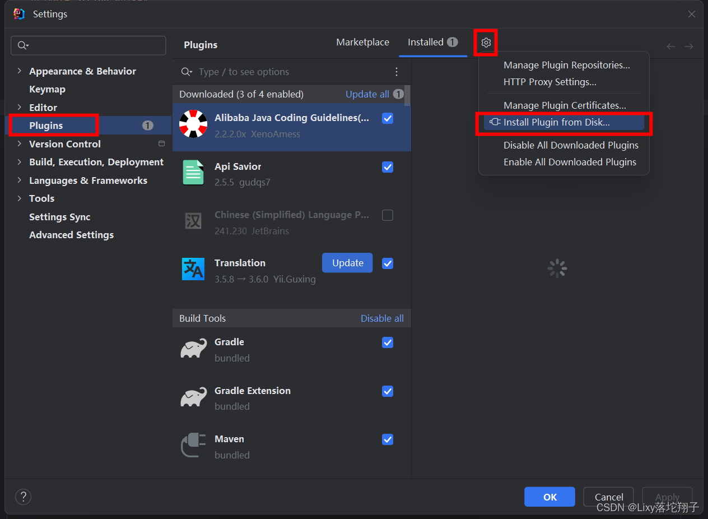Click the IntelliJ IDEA logo in title bar

coord(19,14)
